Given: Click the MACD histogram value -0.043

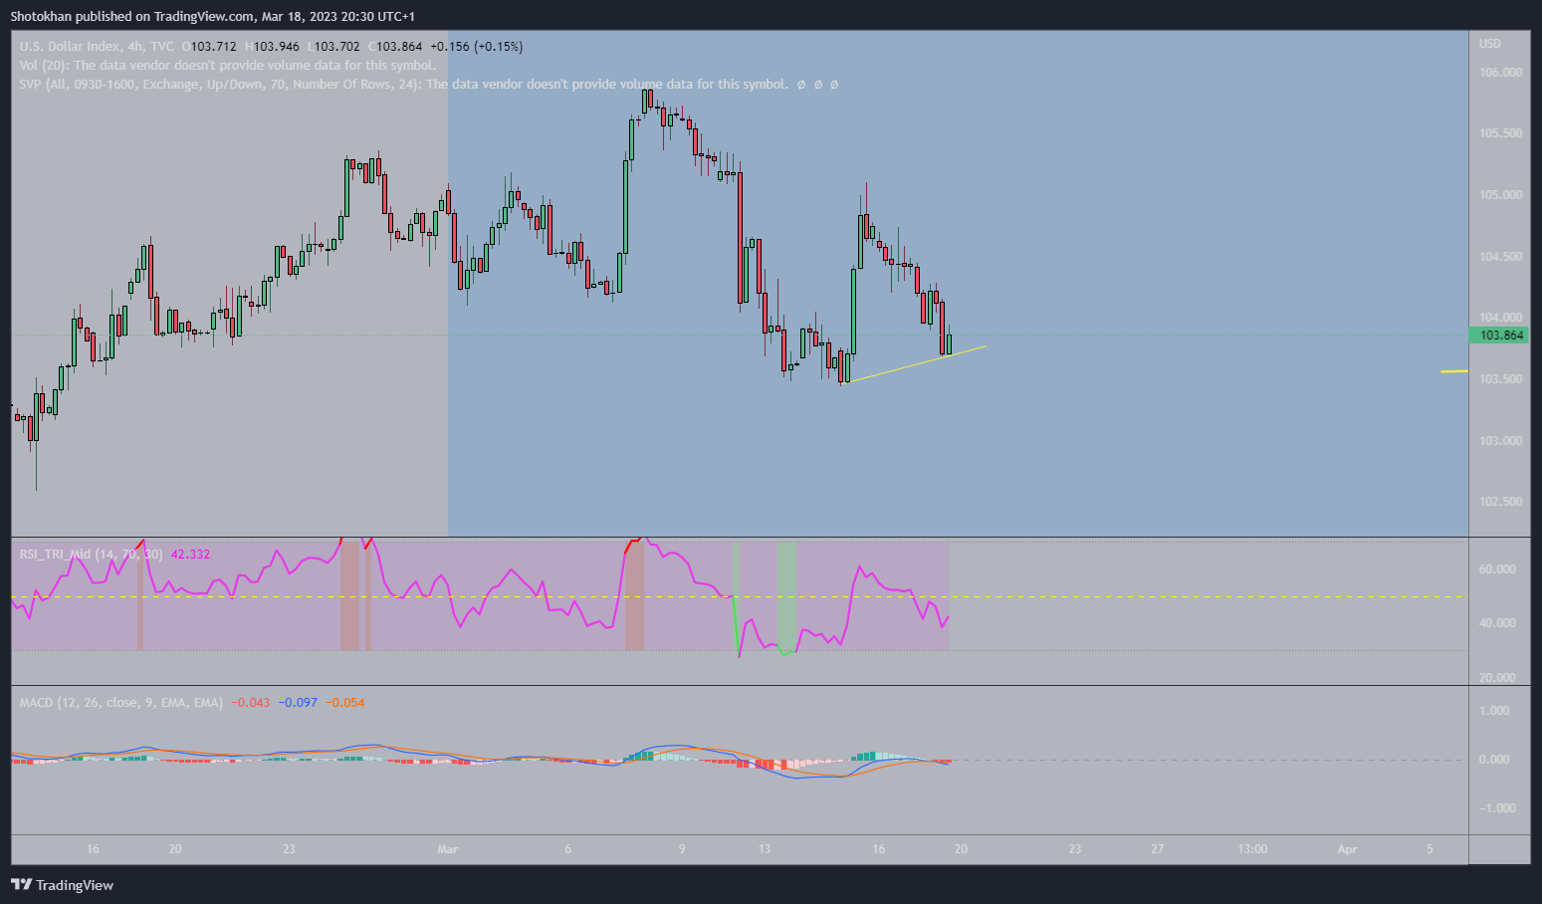Looking at the screenshot, I should (x=251, y=703).
